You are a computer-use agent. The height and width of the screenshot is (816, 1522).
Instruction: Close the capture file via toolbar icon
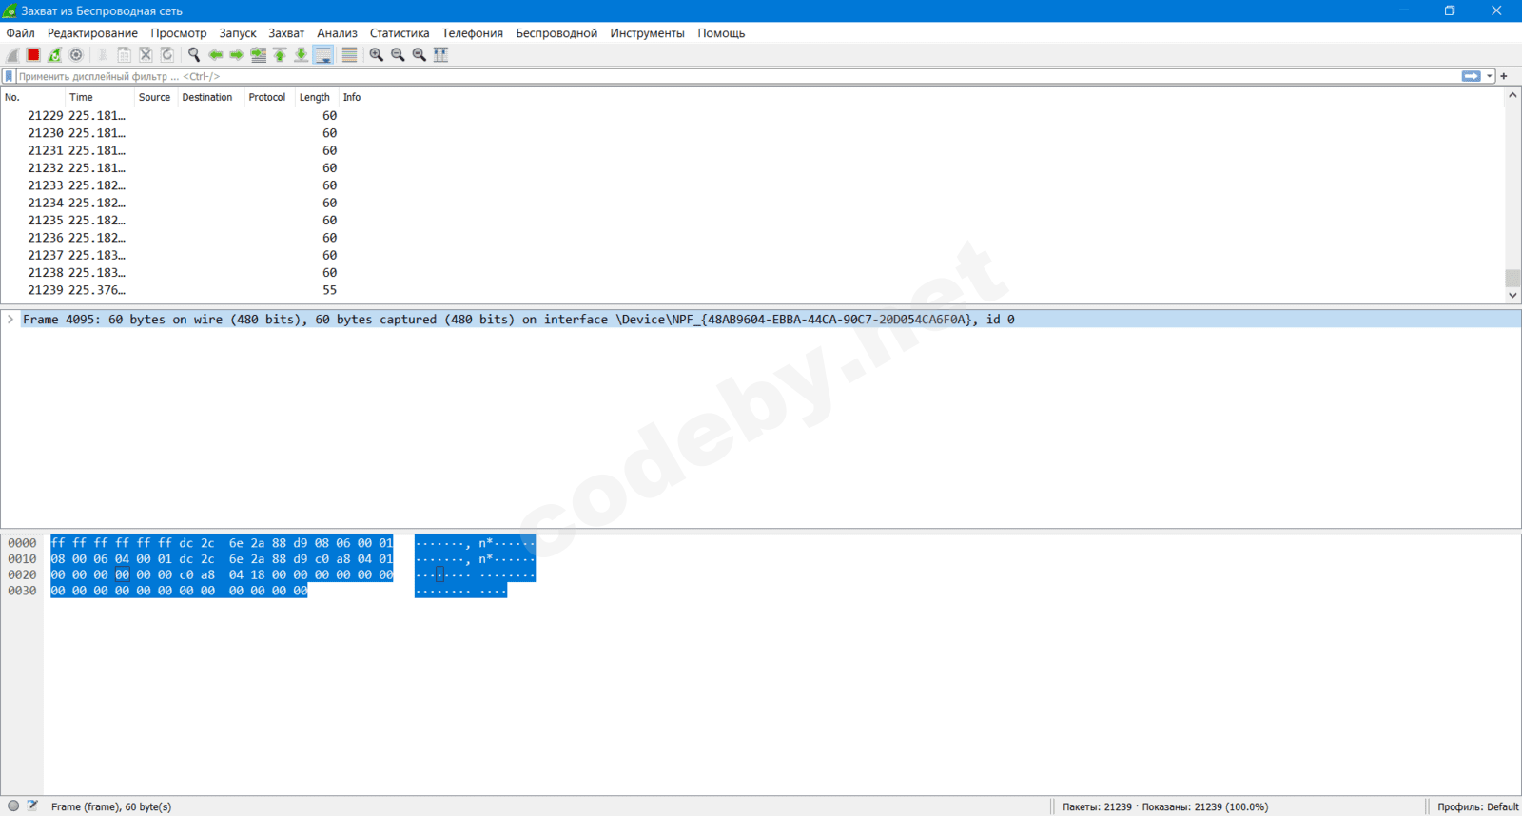(146, 55)
